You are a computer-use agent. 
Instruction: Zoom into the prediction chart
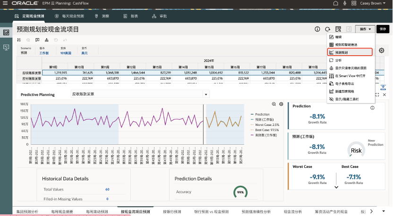[x=273, y=104]
